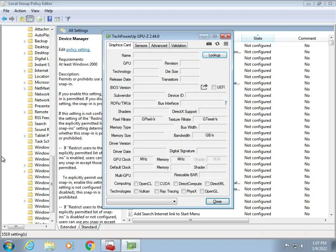Click the Name field in GPU-Z
Screen dimensions: 336x252
coord(166,55)
